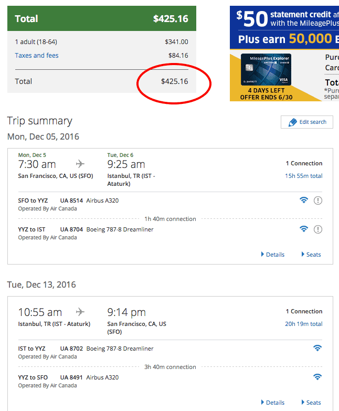Open the 20h 19m total duration link

tap(304, 324)
